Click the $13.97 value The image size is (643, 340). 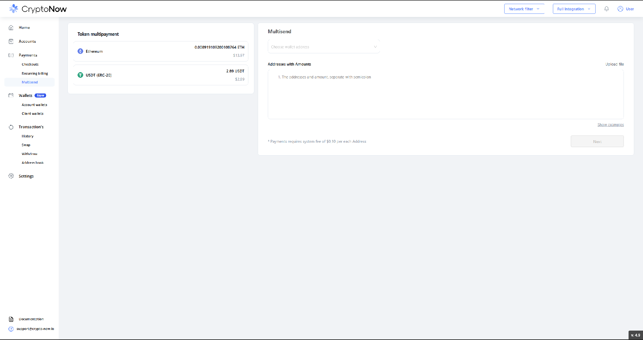(x=239, y=55)
